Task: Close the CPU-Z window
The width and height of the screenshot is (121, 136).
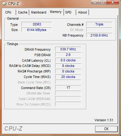Action: (x=112, y=2)
